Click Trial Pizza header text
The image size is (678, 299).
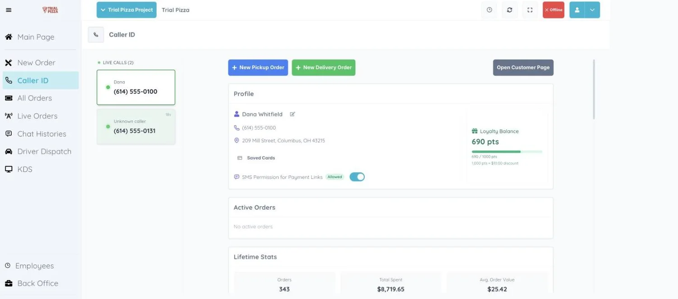[175, 10]
